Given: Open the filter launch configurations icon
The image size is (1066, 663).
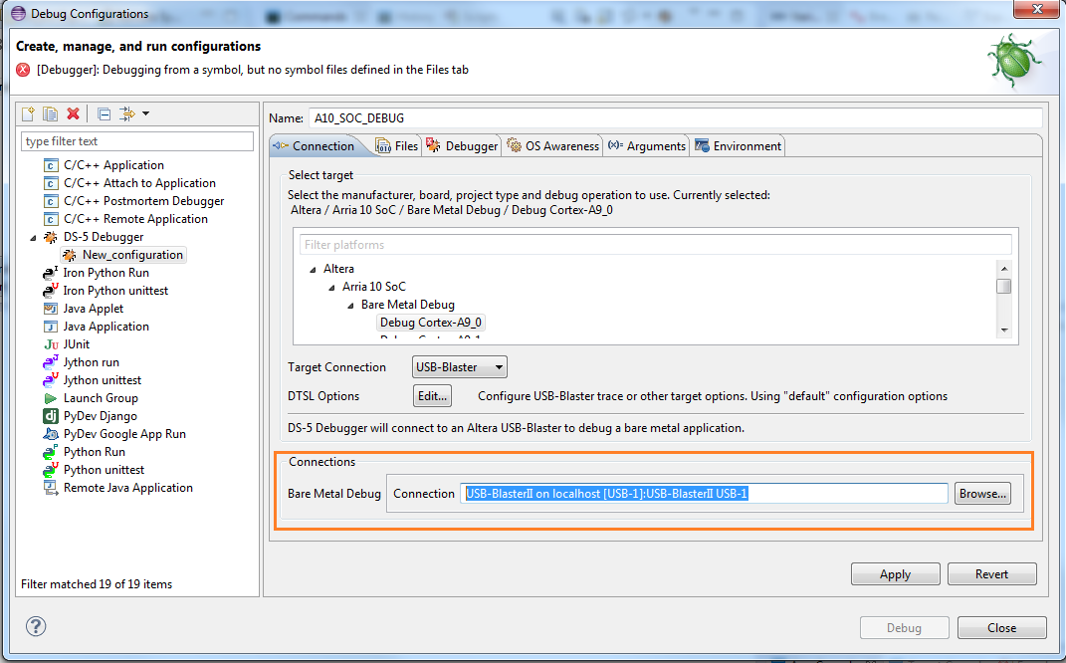Looking at the screenshot, I should [x=127, y=113].
